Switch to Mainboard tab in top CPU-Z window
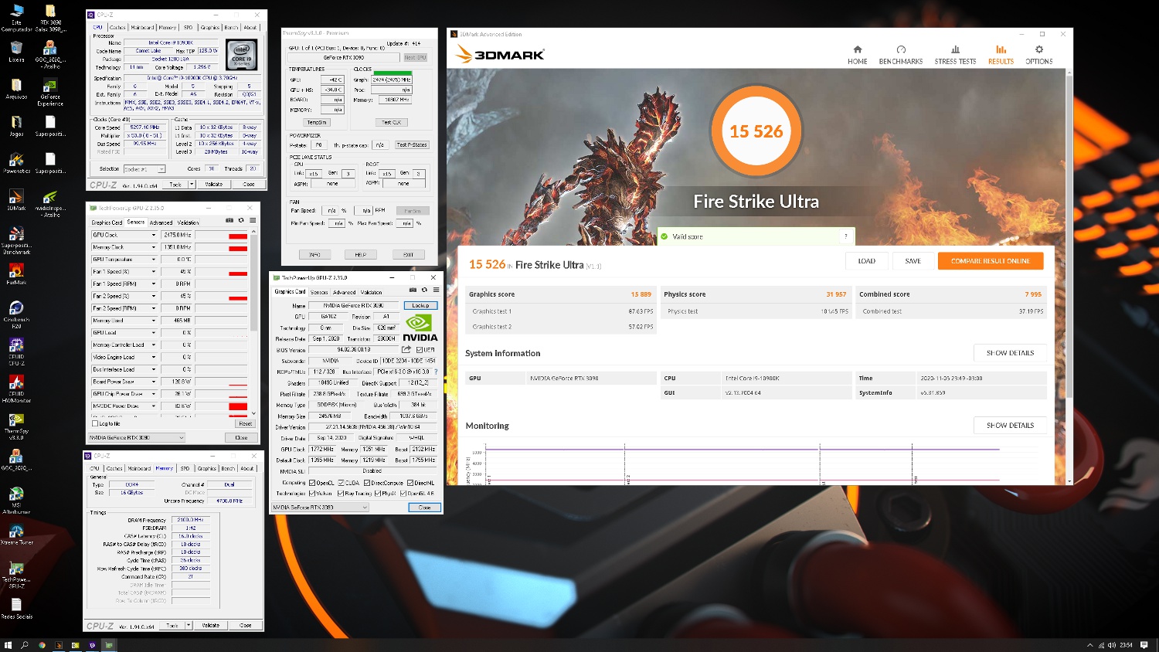Viewport: 1159px width, 652px height. click(142, 27)
